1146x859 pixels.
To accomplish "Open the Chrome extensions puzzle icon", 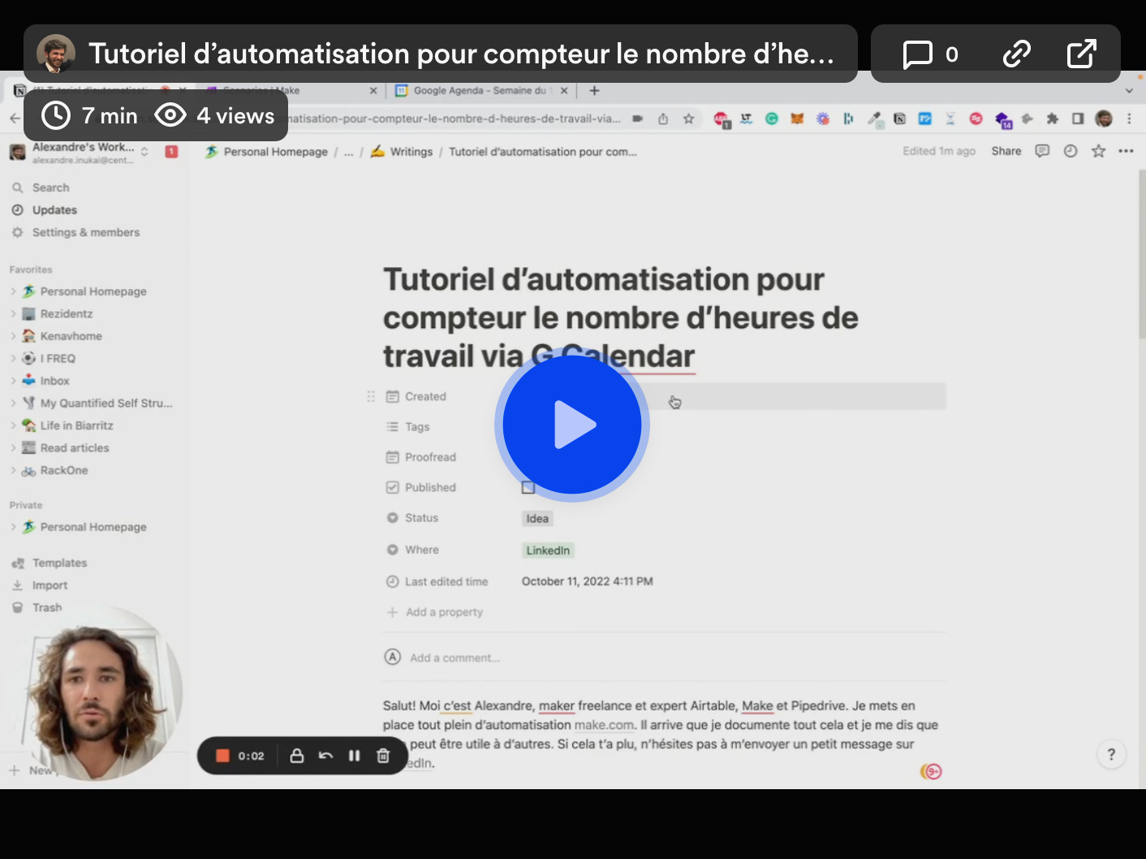I will coord(1053,119).
